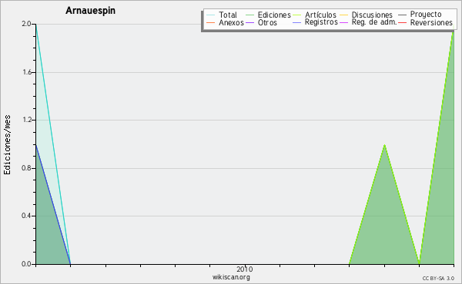Click the 2.0 y-axis value

(x=26, y=24)
